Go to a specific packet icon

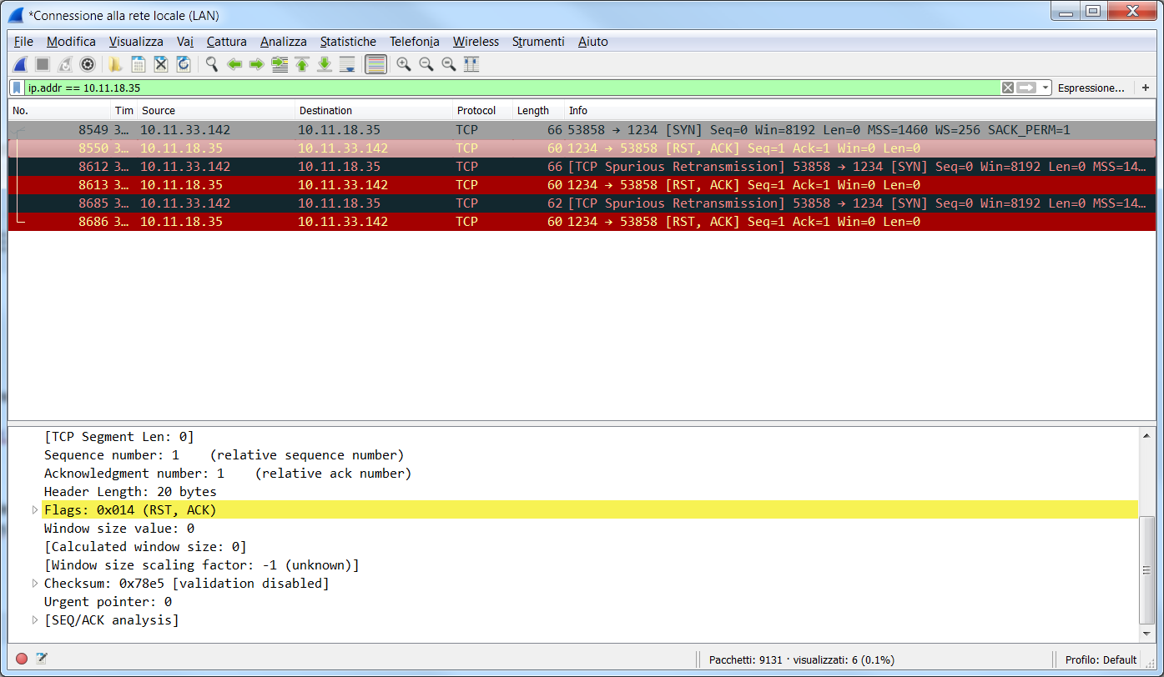click(x=280, y=64)
